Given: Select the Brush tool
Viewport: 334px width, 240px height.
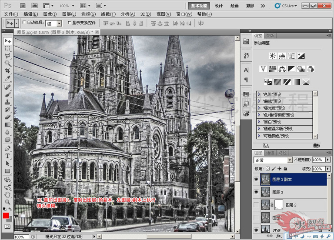Looking at the screenshot, I should pos(8,94).
